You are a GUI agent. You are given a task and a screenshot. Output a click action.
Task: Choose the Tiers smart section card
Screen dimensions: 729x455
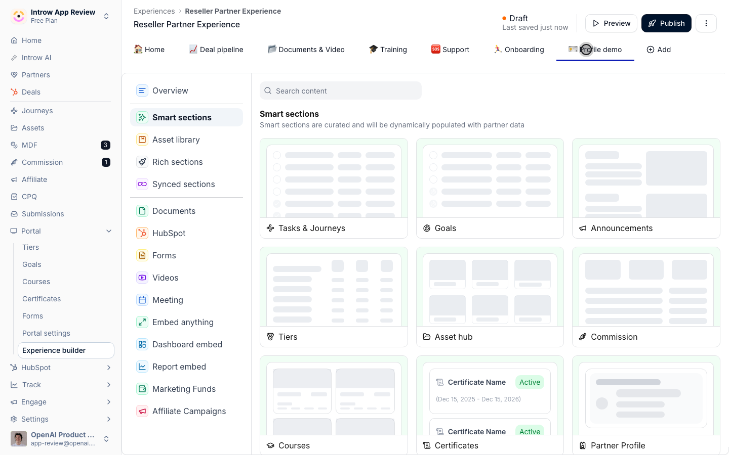pyautogui.click(x=334, y=297)
